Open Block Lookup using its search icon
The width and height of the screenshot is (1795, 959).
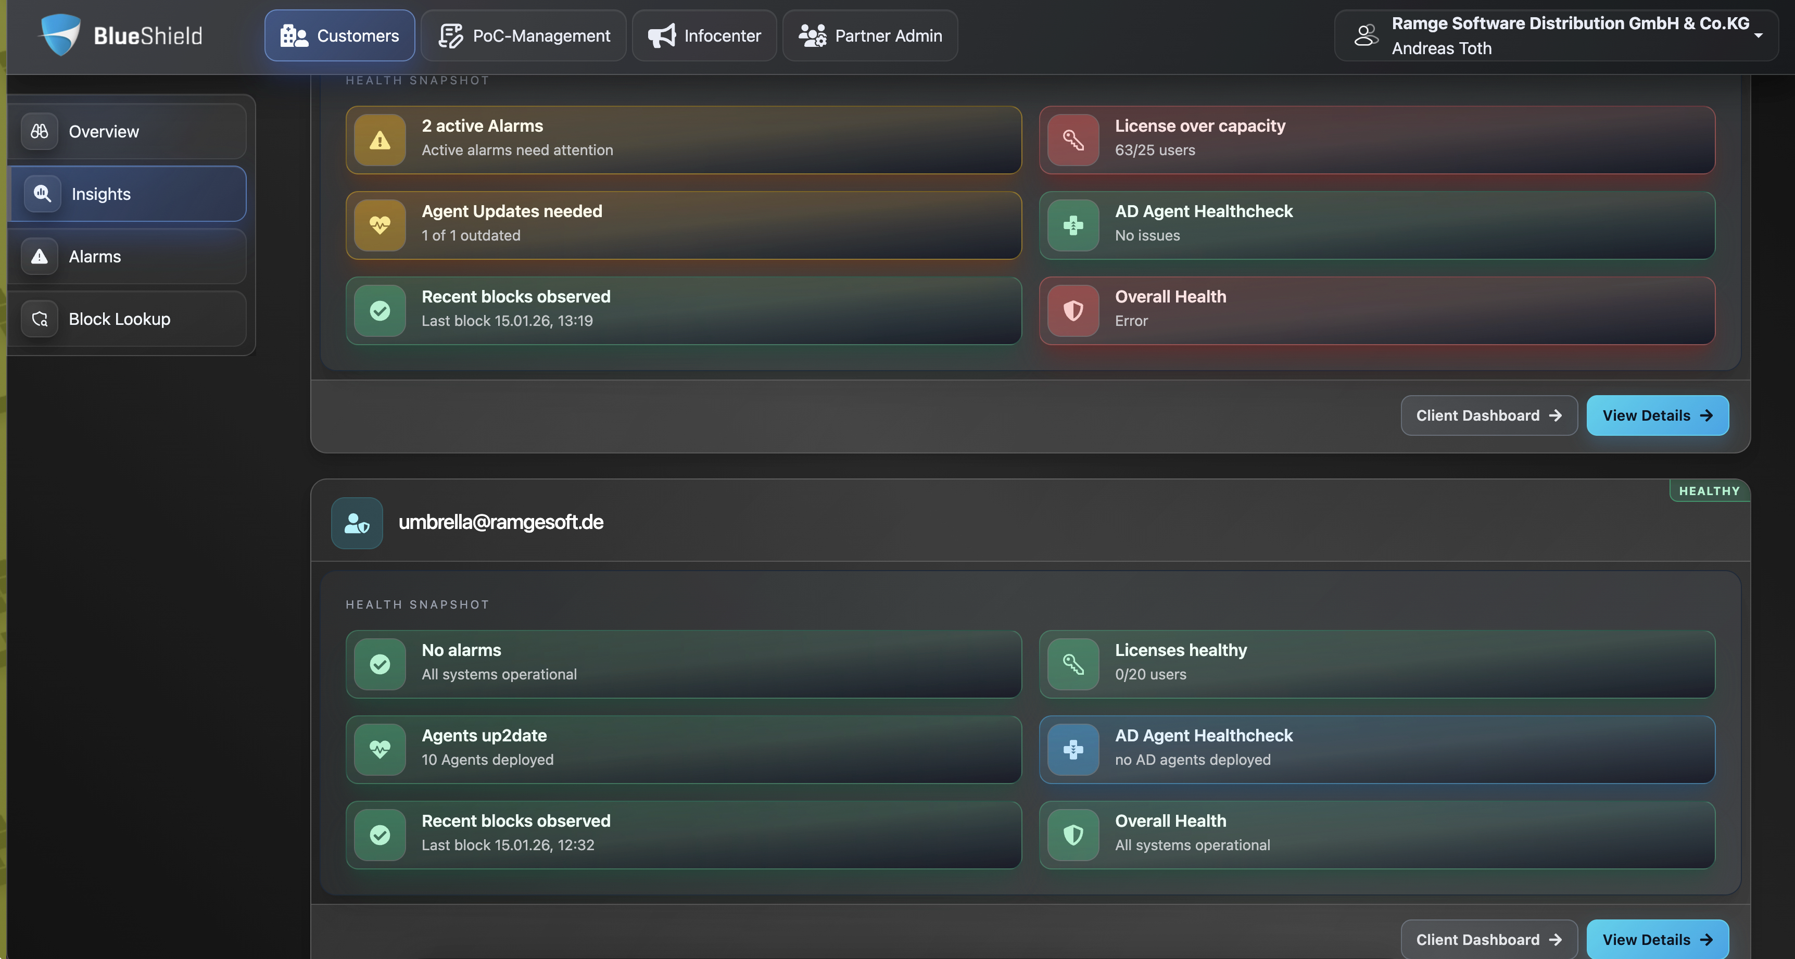pyautogui.click(x=39, y=319)
